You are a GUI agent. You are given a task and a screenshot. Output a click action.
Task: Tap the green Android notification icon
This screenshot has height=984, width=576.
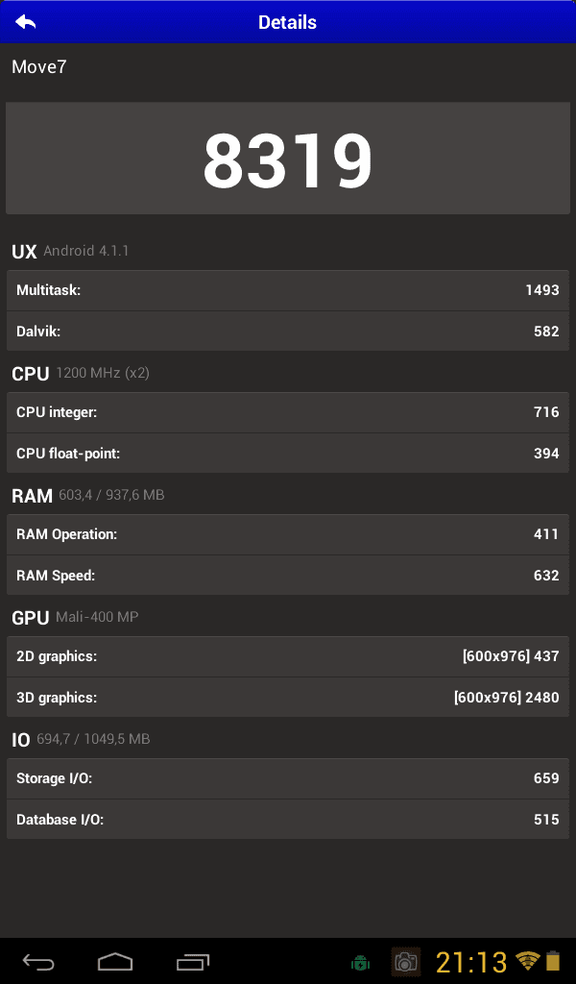click(x=360, y=962)
